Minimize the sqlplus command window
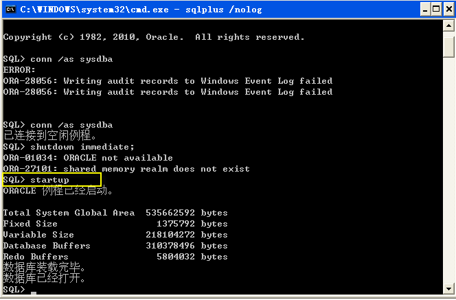This screenshot has width=456, height=300. point(425,10)
